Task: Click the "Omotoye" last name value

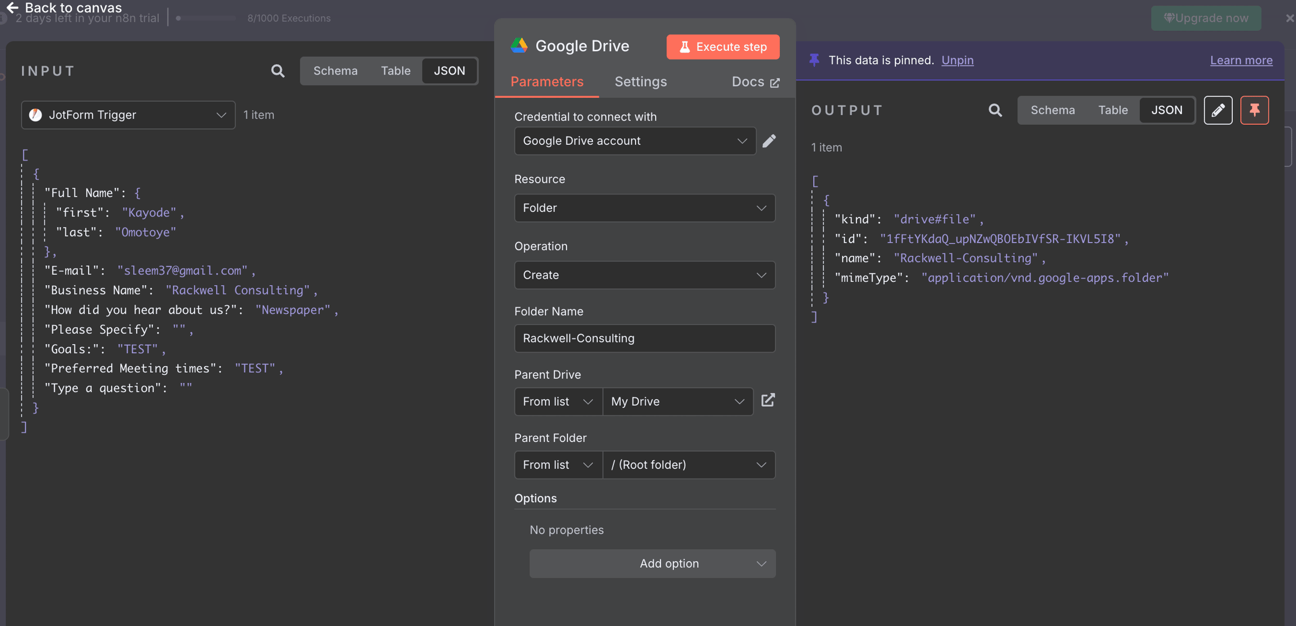Action: pos(145,232)
